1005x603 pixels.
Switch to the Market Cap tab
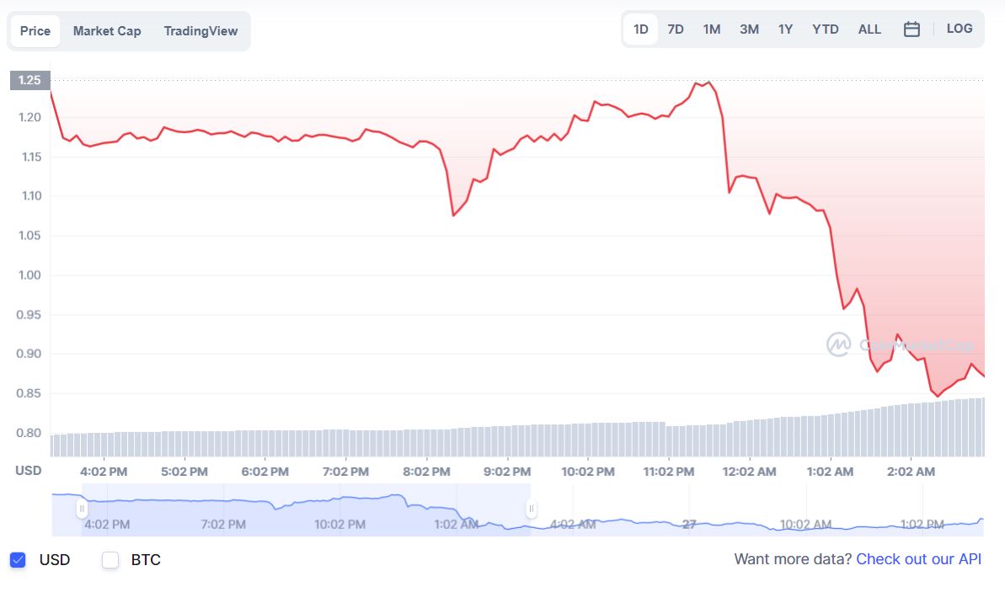click(107, 31)
